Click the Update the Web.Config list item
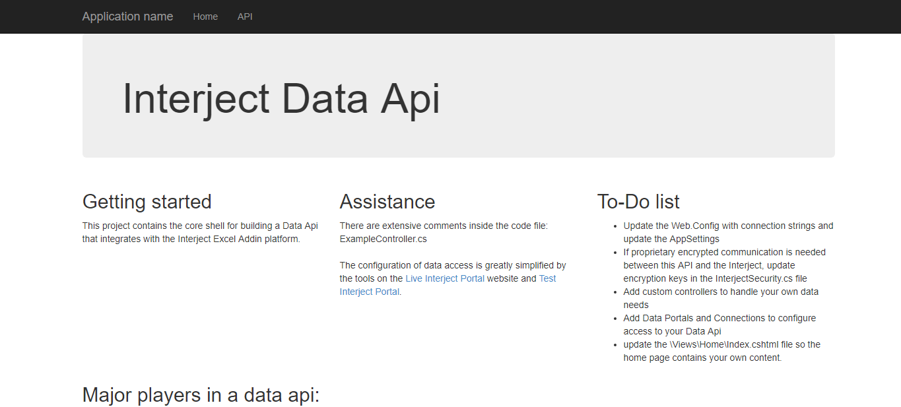901x407 pixels. pyautogui.click(x=728, y=232)
